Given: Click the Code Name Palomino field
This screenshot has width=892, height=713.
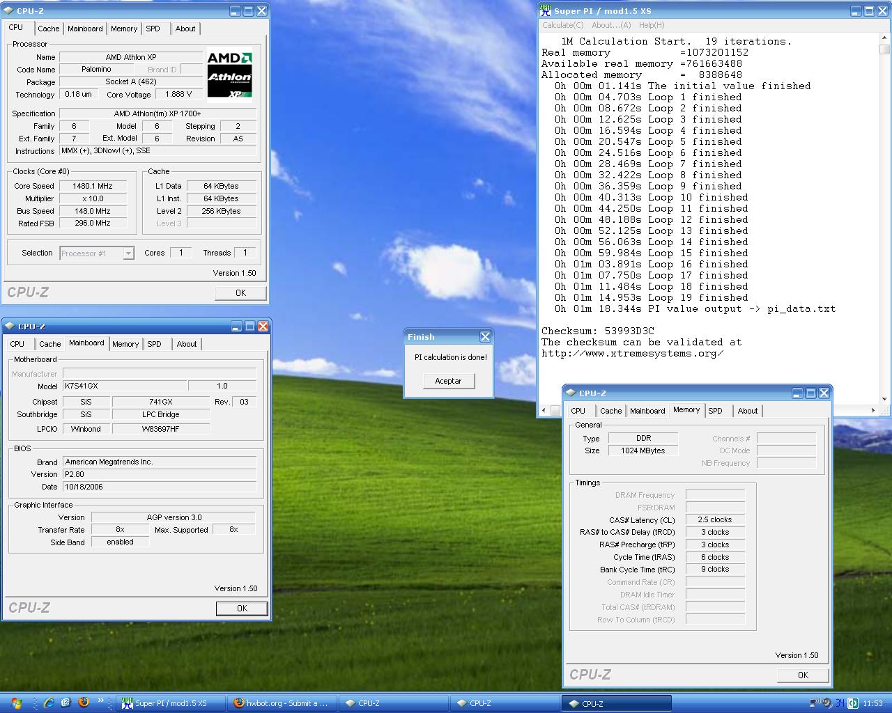Looking at the screenshot, I should click(96, 69).
